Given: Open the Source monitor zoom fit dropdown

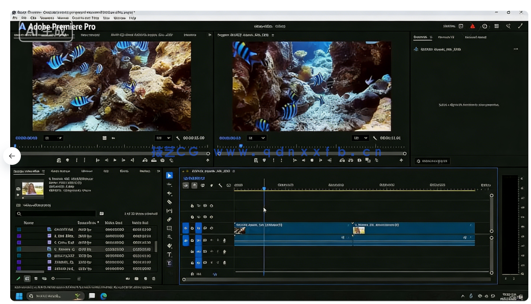Looking at the screenshot, I should 52,138.
